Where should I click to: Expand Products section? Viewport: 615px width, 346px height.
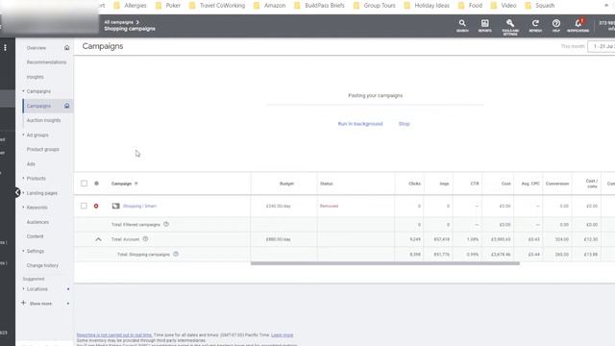[x=23, y=178]
